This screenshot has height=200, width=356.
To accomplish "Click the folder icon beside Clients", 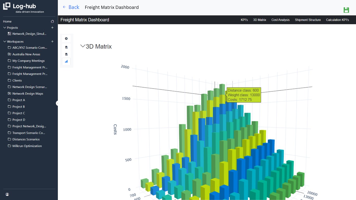I will (9, 80).
